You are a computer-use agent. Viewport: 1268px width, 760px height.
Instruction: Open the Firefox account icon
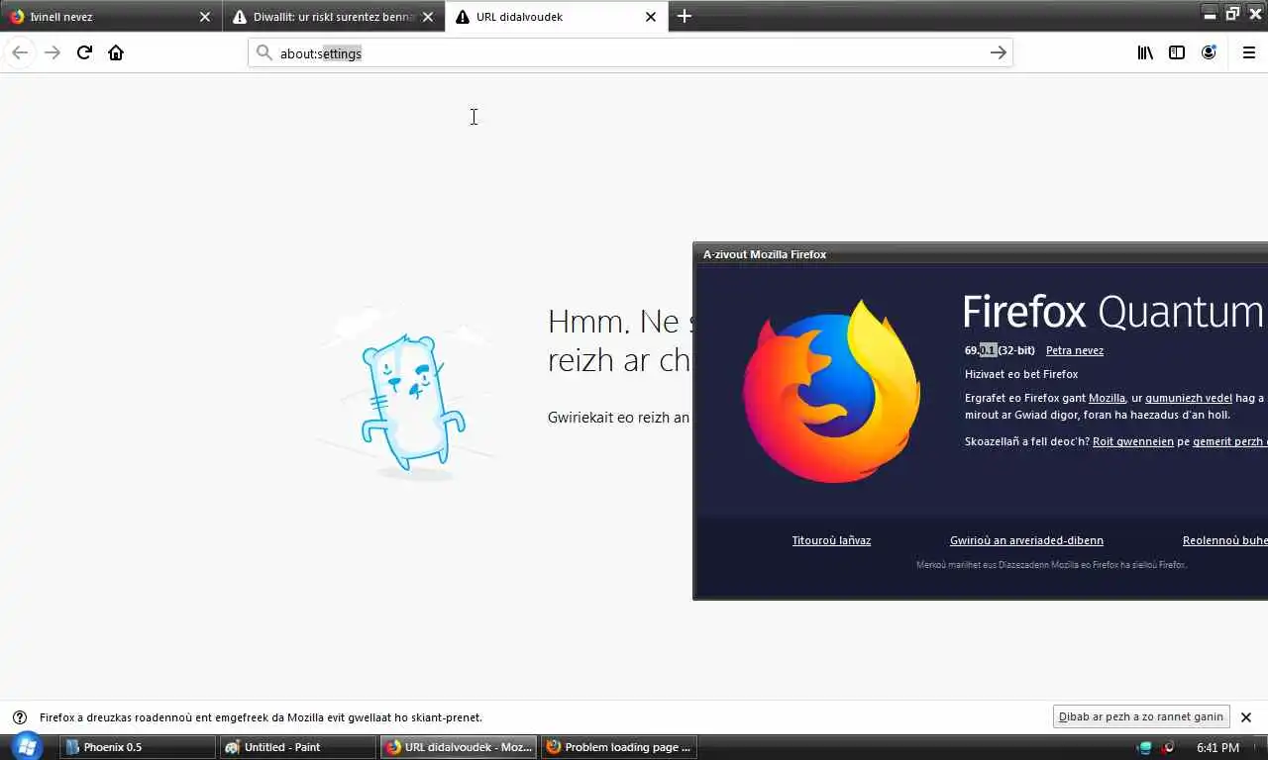[x=1209, y=52]
